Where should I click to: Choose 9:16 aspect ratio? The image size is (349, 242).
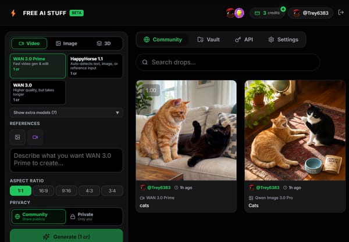coord(66,191)
